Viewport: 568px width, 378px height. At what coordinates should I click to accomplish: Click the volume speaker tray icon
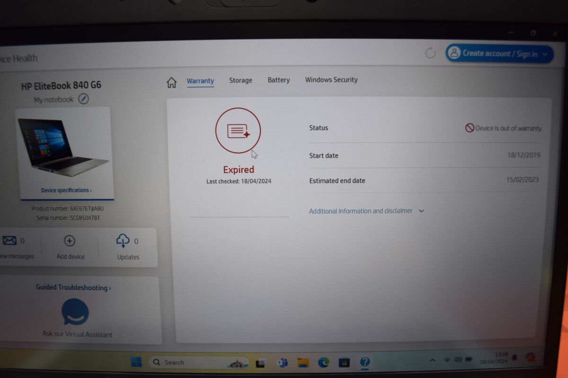[458, 360]
